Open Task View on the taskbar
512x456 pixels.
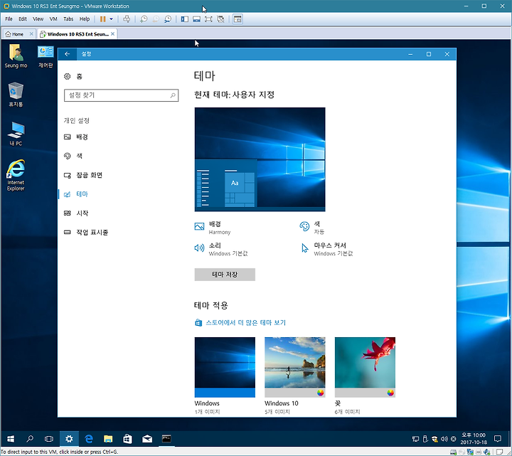49,439
